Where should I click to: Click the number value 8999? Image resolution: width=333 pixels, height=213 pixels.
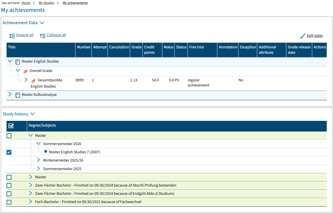[79, 80]
